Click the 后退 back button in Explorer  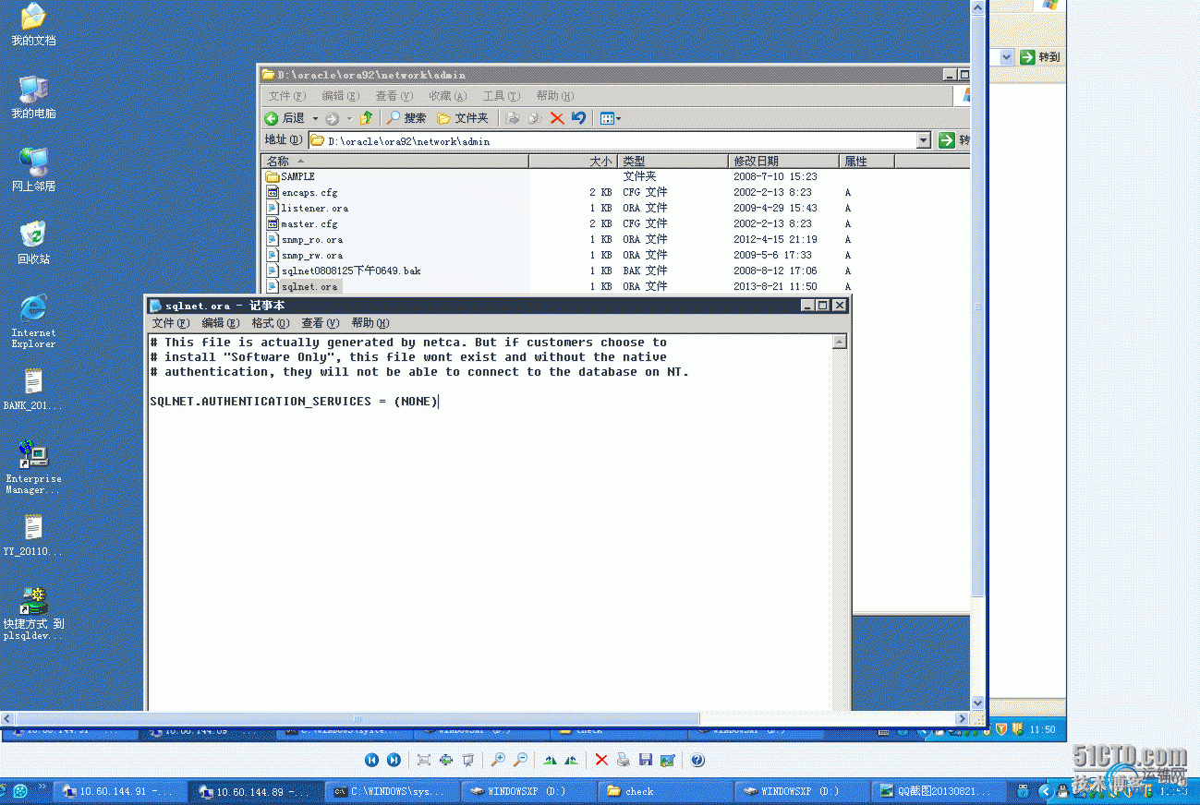click(x=285, y=118)
